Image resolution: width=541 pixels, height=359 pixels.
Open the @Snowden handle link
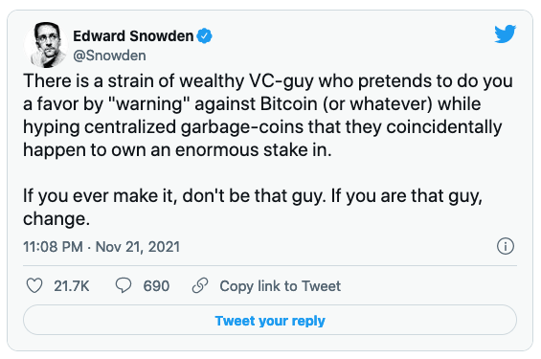coord(109,56)
